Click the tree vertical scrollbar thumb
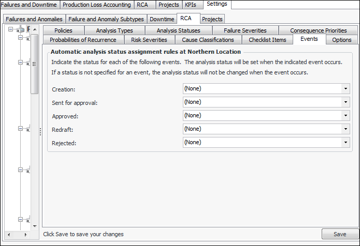The width and height of the screenshot is (360, 246). tap(34, 64)
